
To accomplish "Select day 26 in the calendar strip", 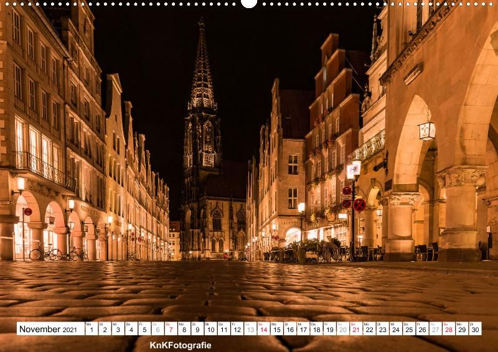I will coord(423,328).
